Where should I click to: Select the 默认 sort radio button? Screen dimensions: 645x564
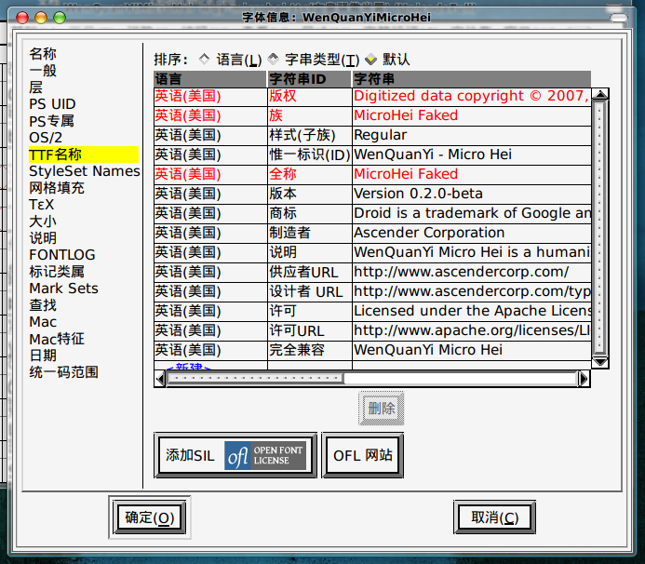[x=370, y=60]
